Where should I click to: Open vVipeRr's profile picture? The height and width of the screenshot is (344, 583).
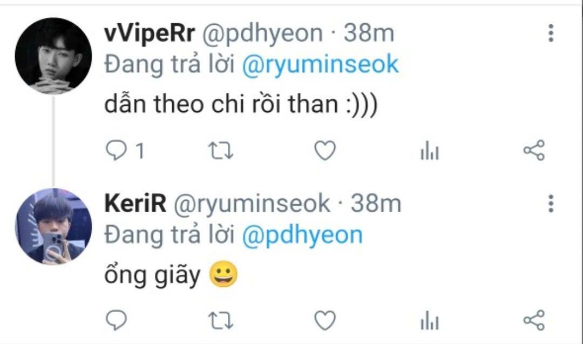(x=53, y=56)
